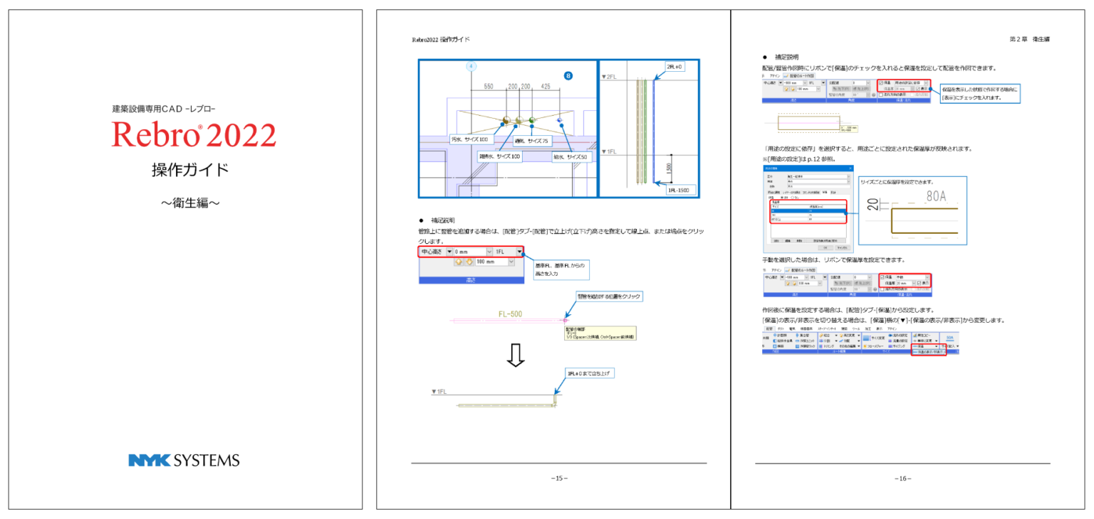Viewport: 1094px width, 519px height.
Task: Open the 100 mm dropdown on page 15
Action: pos(511,262)
